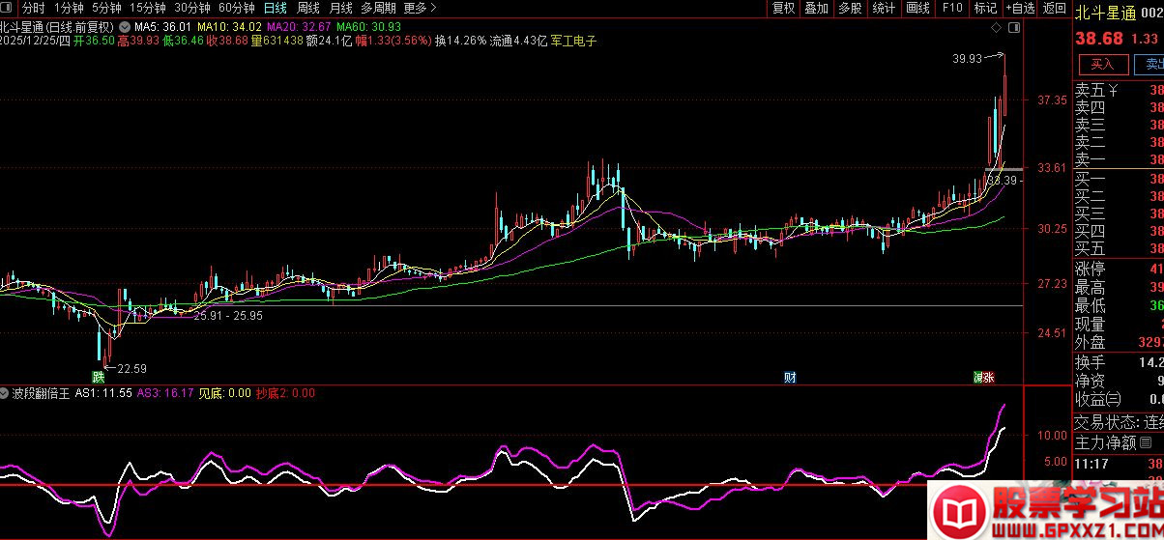Click the green 跌 marker under the chart
The width and height of the screenshot is (1164, 540).
(x=99, y=377)
